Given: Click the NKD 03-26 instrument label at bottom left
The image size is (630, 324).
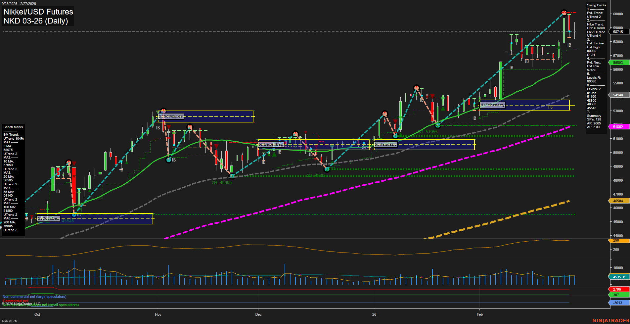Looking at the screenshot, I should (9, 321).
